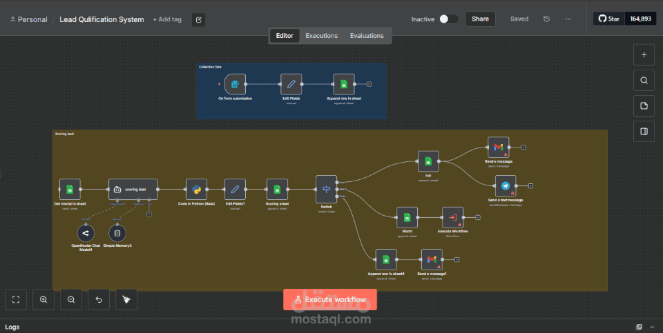The width and height of the screenshot is (663, 333).
Task: Select the Get row(s) in sheet node
Action: tap(70, 189)
